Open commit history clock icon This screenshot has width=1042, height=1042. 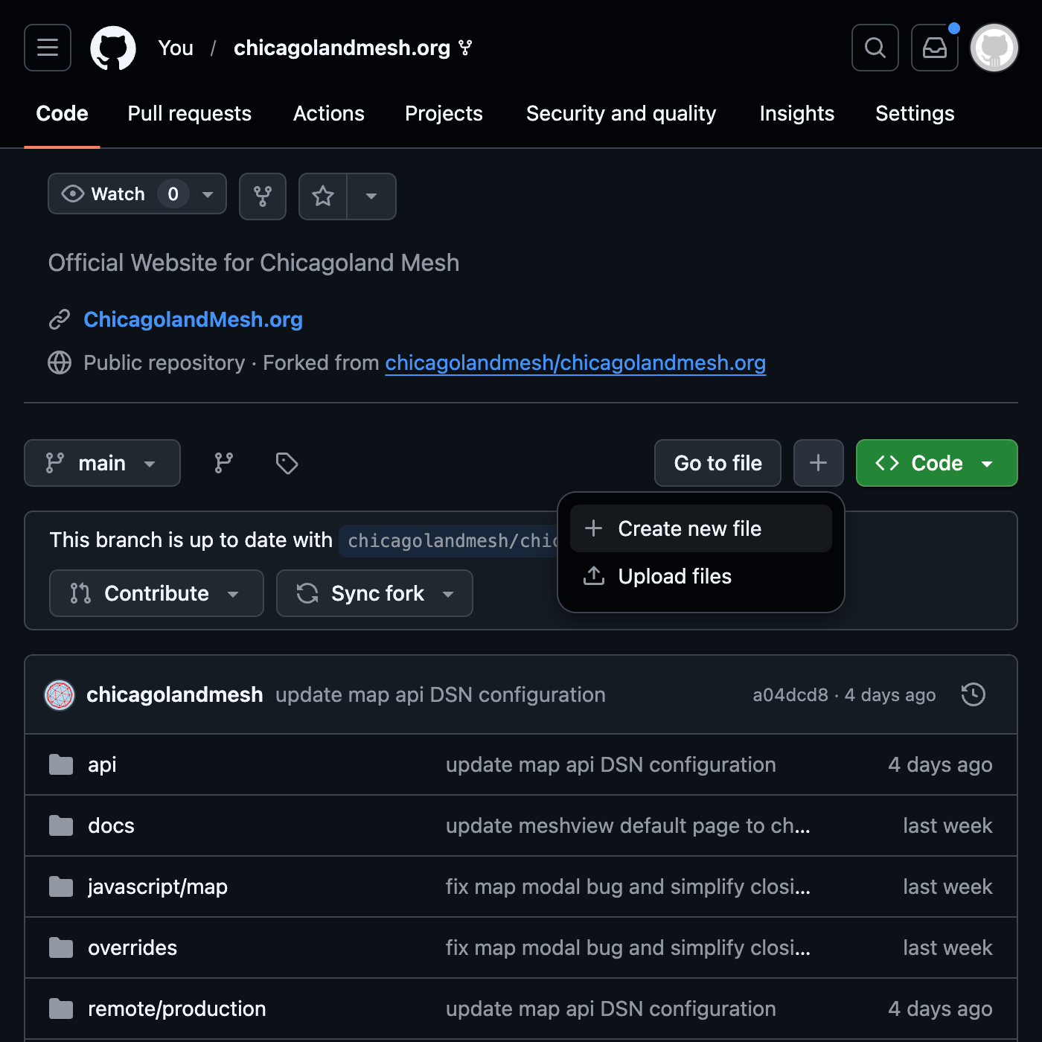973,694
